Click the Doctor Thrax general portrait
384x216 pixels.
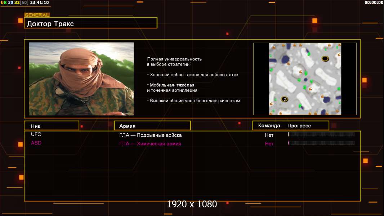click(x=81, y=79)
